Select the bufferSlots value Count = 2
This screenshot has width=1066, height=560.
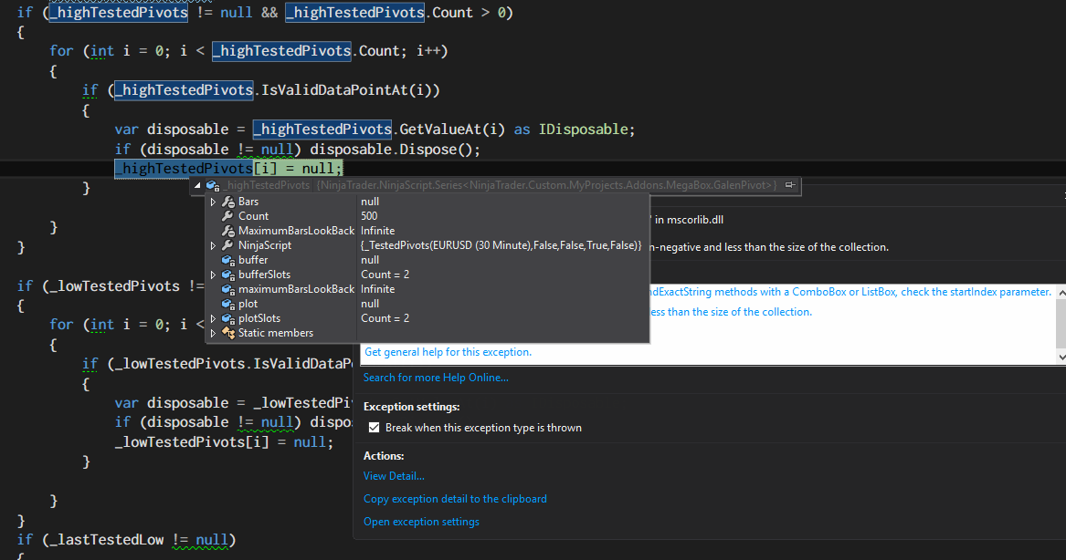pyautogui.click(x=385, y=275)
